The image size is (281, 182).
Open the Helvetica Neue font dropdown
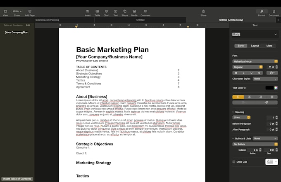(x=255, y=61)
